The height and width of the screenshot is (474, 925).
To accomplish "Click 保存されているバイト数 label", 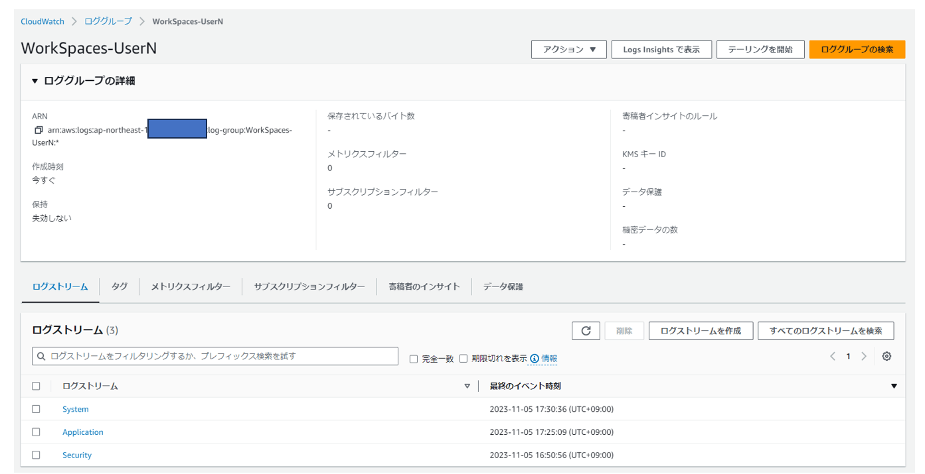I will (x=371, y=116).
